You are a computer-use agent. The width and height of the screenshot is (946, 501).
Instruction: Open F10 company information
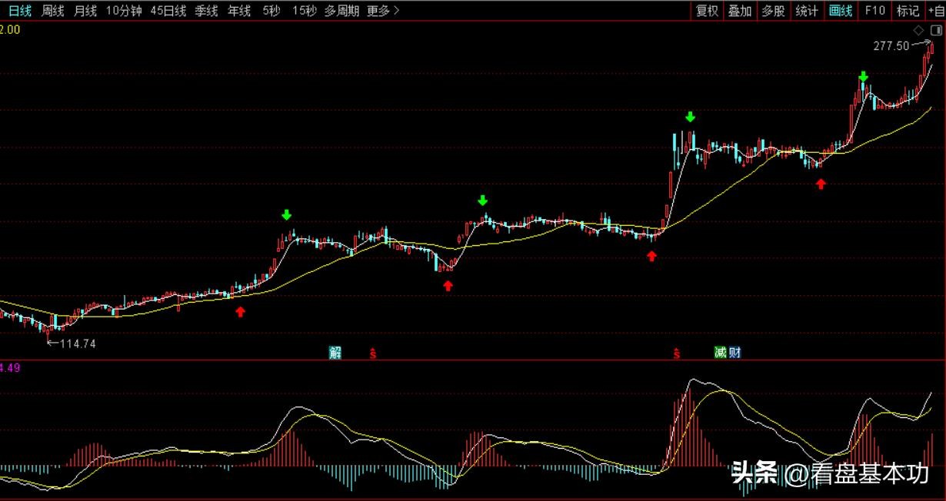875,11
